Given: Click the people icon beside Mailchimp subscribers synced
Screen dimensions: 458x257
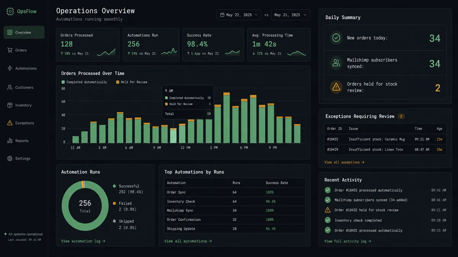Looking at the screenshot, I should [x=336, y=63].
